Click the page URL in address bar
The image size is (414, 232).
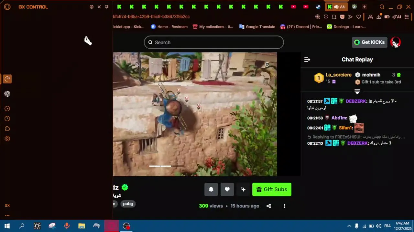click(151, 17)
